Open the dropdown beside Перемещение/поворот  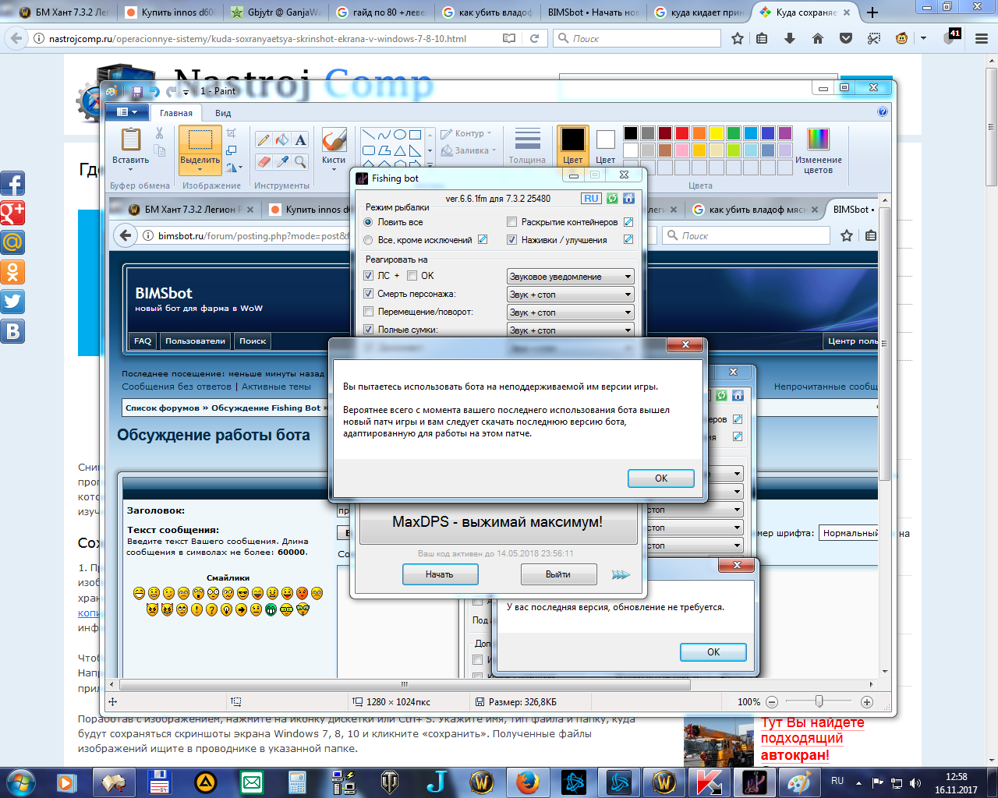pos(571,312)
